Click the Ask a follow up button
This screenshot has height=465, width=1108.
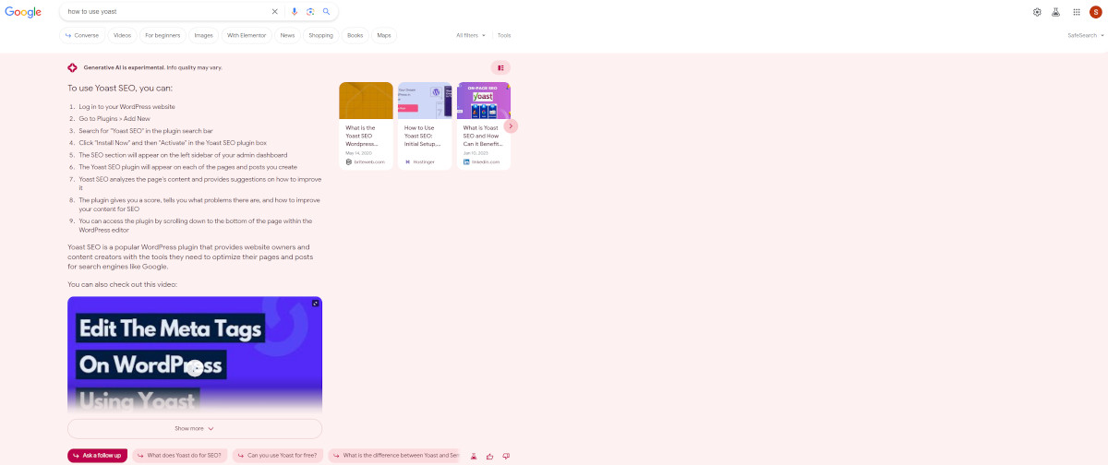coord(97,456)
